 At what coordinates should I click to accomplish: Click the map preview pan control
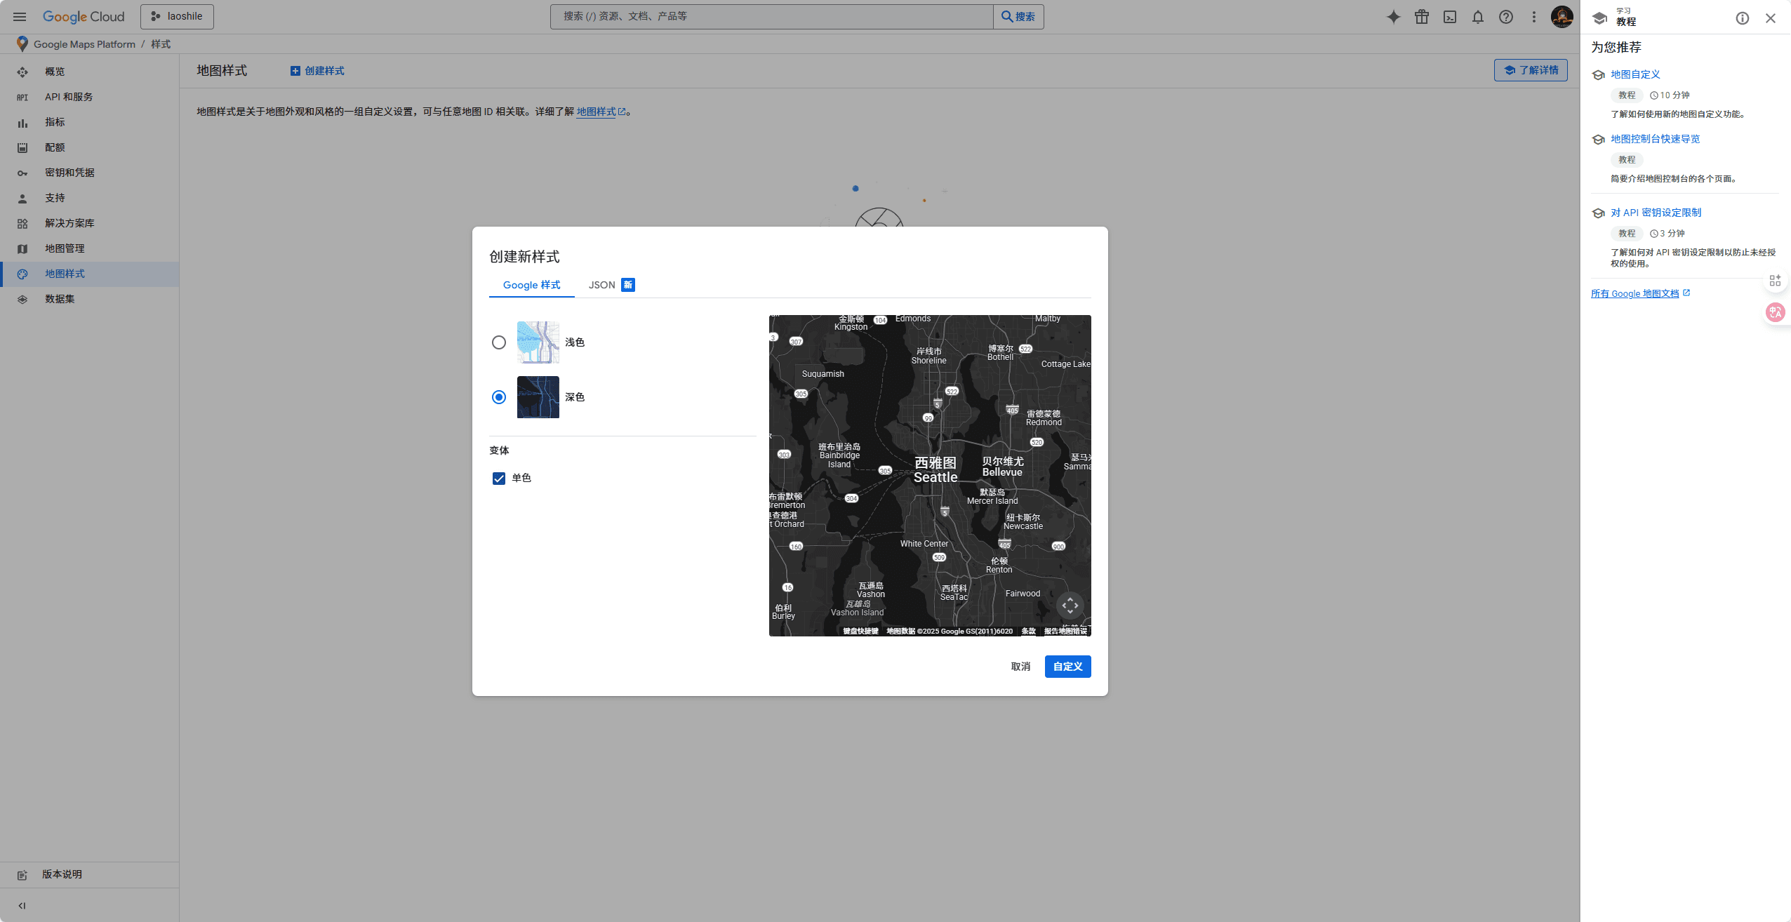coord(1070,606)
